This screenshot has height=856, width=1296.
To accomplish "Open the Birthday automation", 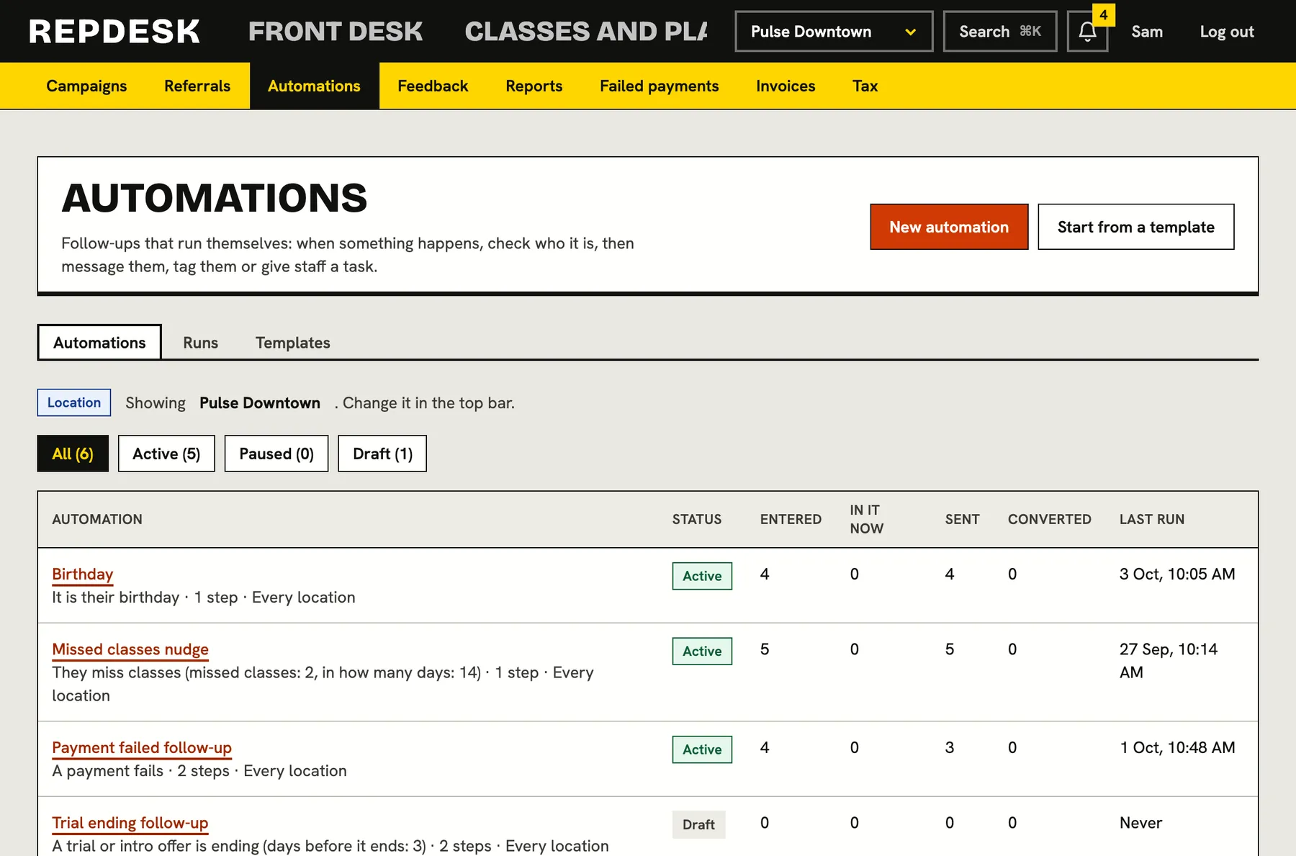I will [x=83, y=574].
